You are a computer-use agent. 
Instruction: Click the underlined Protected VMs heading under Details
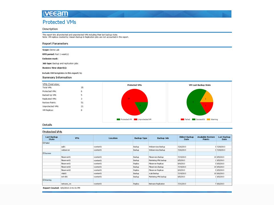(52, 132)
